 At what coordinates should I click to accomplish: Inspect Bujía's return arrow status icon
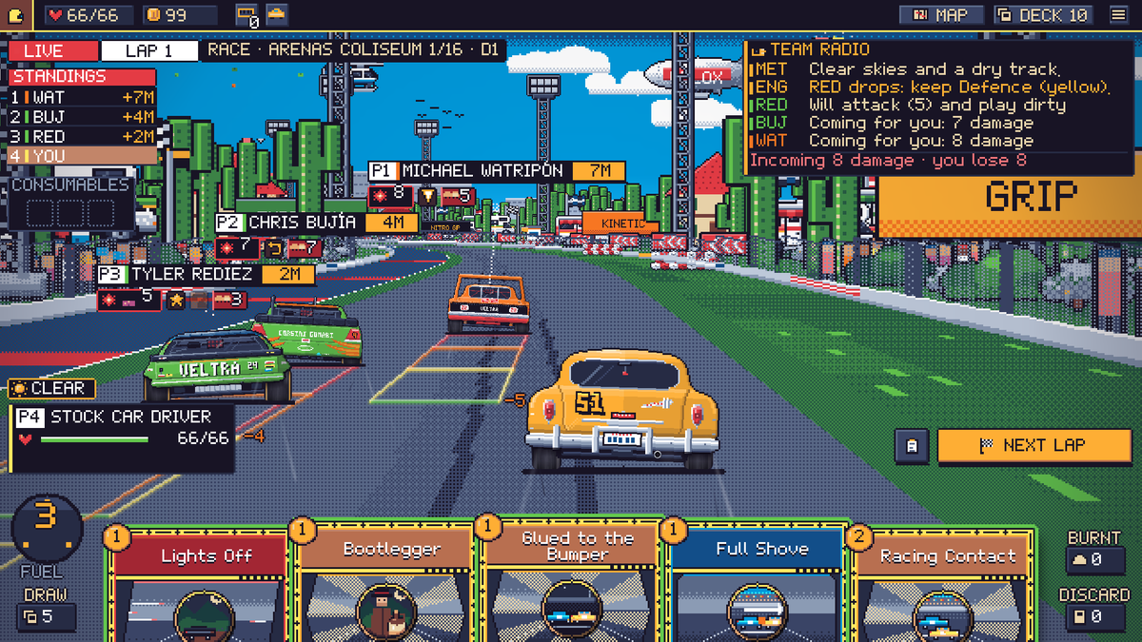(273, 247)
